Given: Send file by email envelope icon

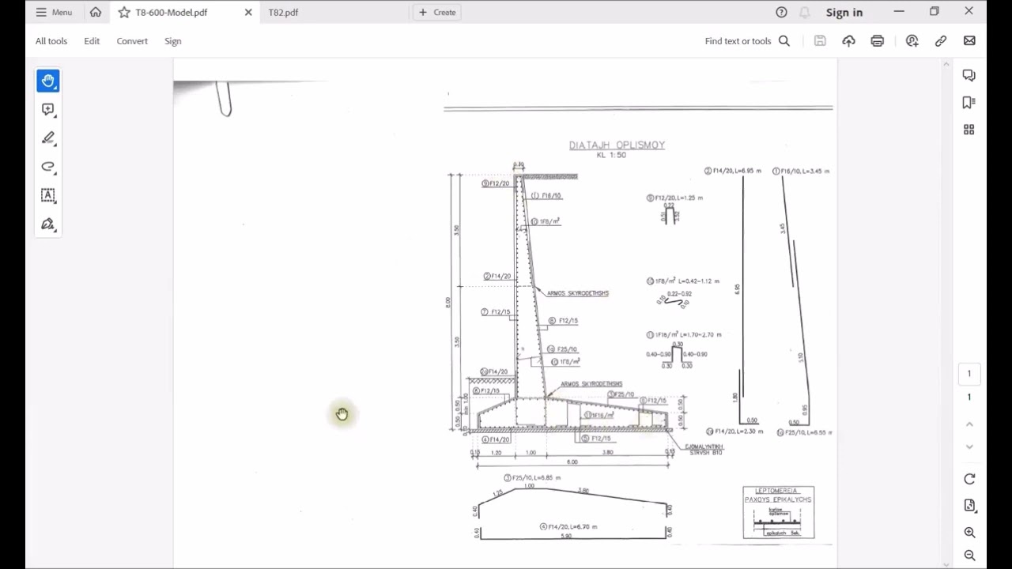Looking at the screenshot, I should [x=969, y=41].
